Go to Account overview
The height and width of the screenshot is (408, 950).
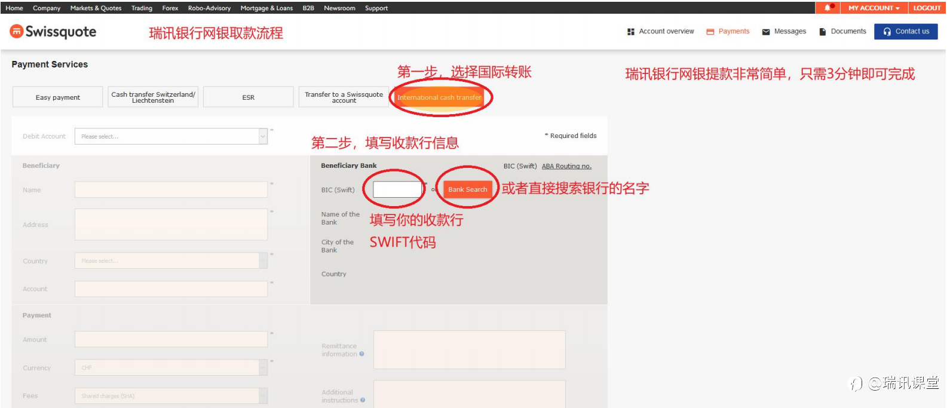[x=661, y=32]
